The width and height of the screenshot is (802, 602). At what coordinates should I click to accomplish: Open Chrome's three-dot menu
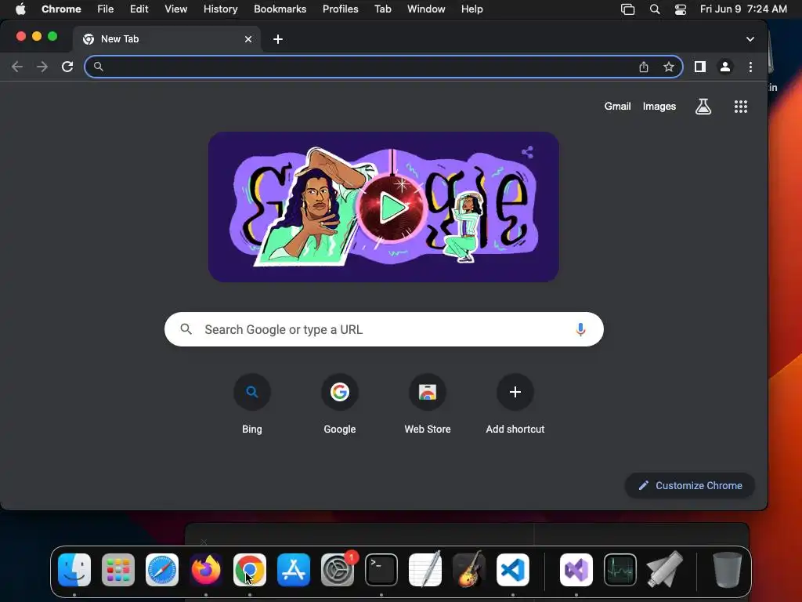pos(750,67)
